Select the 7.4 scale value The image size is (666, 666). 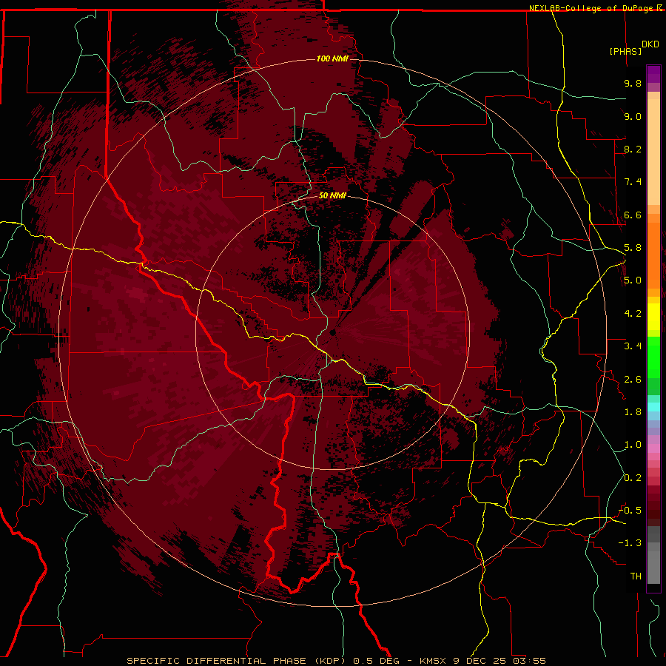tap(633, 182)
